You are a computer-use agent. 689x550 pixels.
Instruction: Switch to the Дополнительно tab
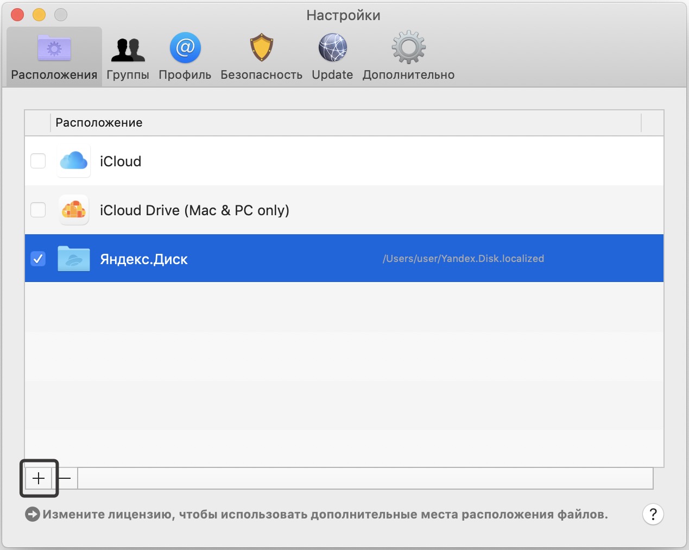[x=408, y=57]
